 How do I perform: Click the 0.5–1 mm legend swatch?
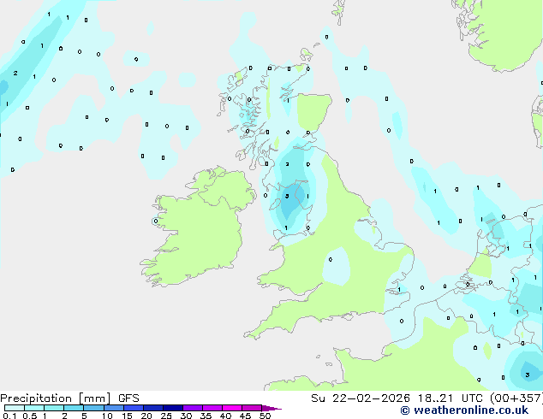click(x=34, y=408)
